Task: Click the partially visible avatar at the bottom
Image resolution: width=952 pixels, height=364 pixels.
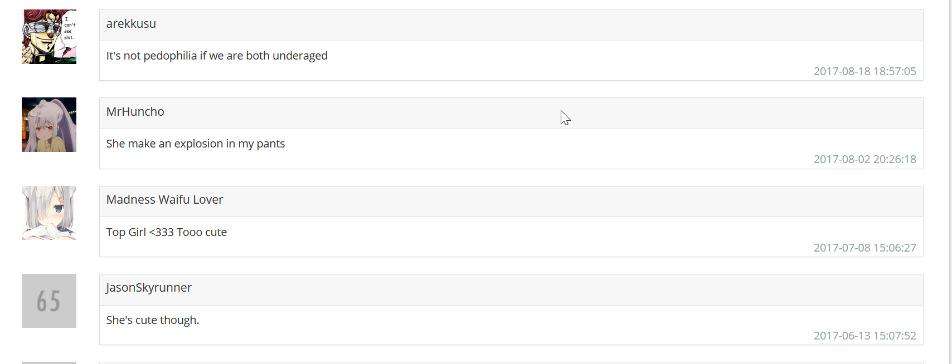Action: tap(49, 363)
